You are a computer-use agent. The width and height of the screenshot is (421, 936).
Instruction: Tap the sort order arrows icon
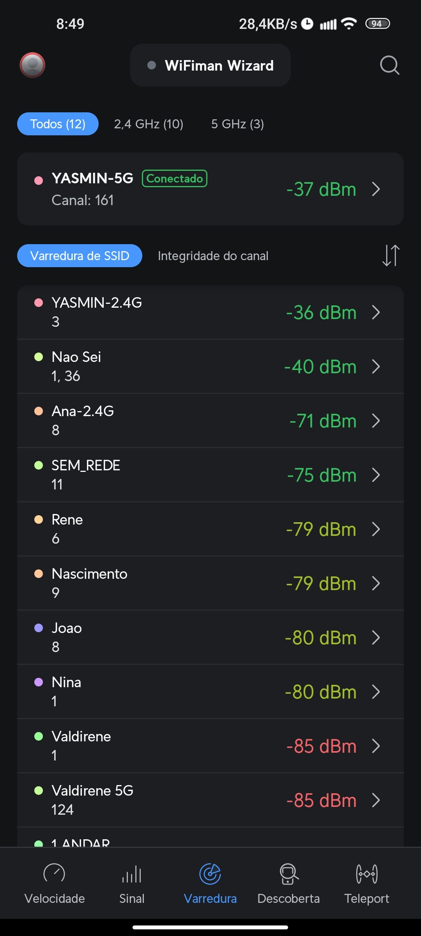[x=391, y=256]
